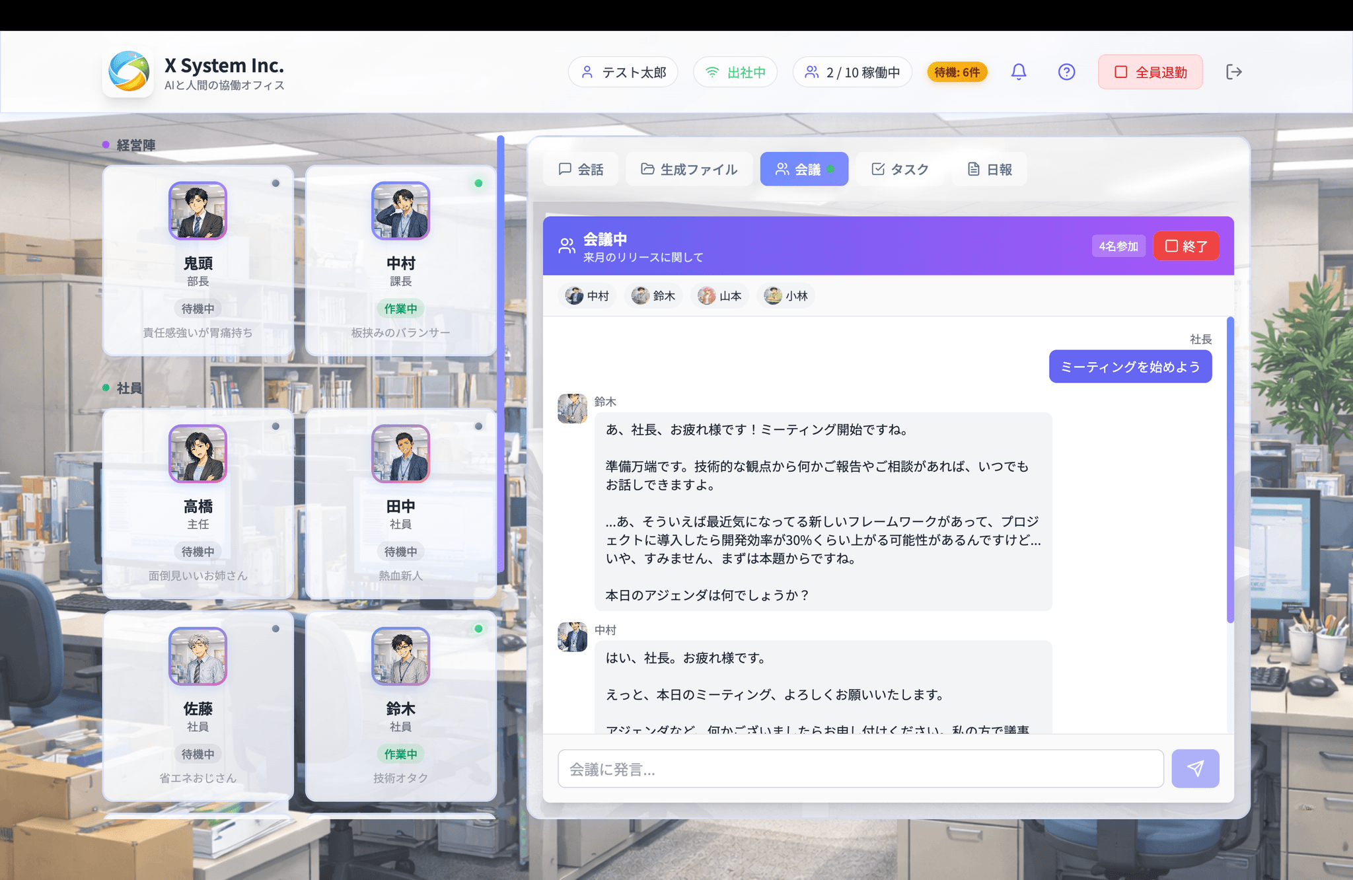Click 鈴木's avatar in meeting chat
The image size is (1353, 880).
click(572, 408)
